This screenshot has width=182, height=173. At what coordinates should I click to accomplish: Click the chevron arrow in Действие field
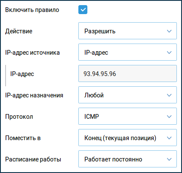click(x=169, y=31)
